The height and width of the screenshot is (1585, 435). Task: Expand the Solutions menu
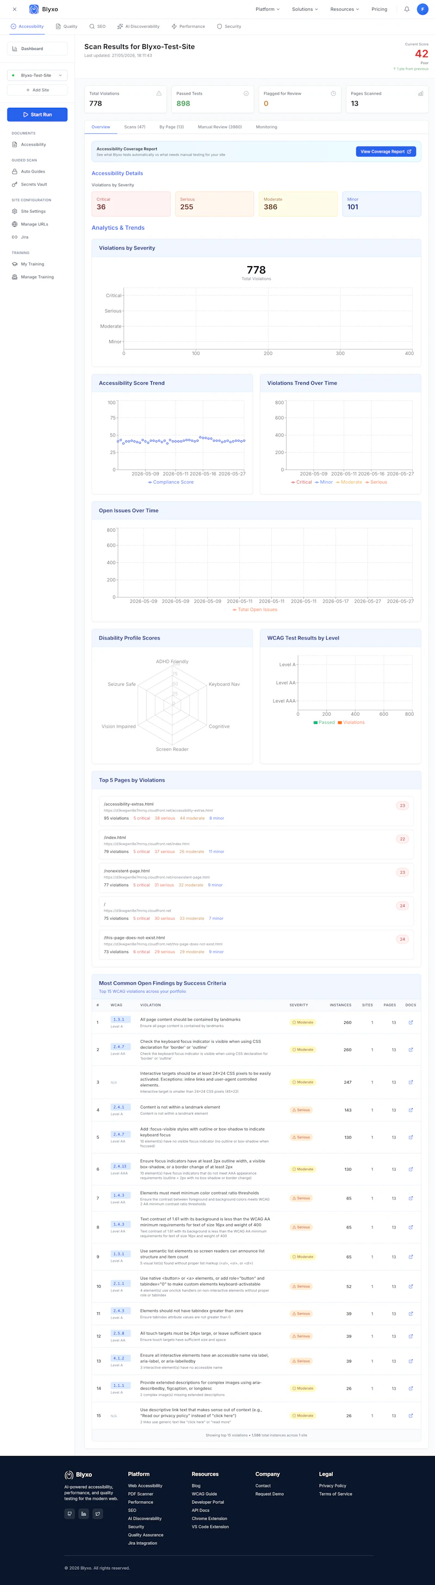point(304,9)
